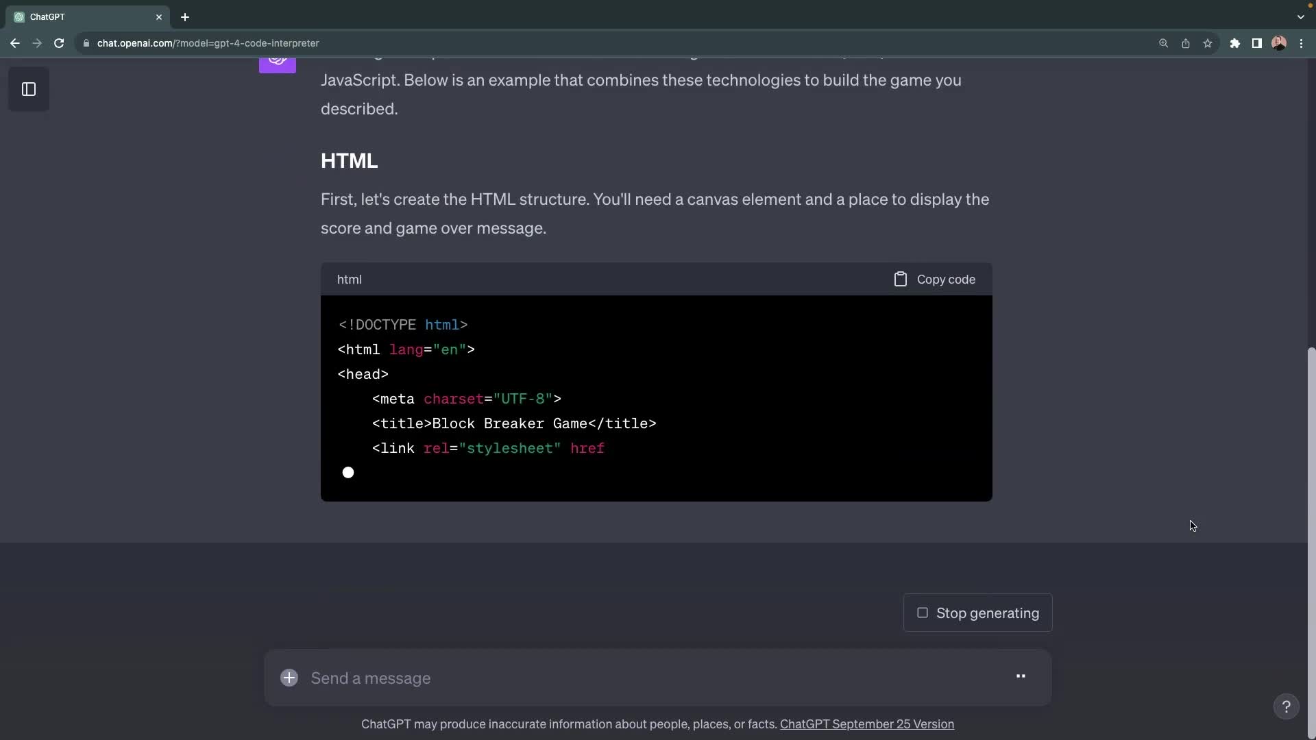Open ChatGPT September 25 Version link
Image resolution: width=1316 pixels, height=740 pixels.
866,724
